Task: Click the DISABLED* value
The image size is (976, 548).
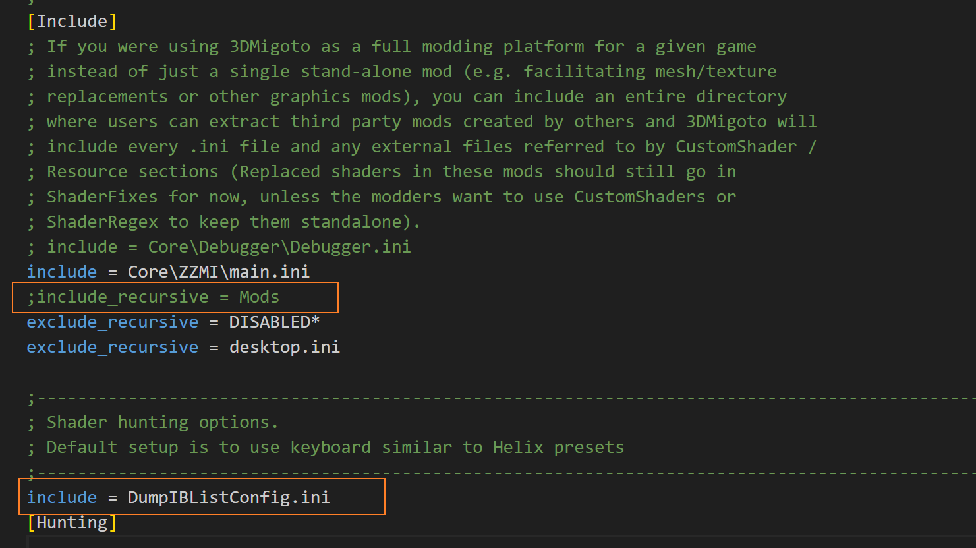Action: click(274, 322)
